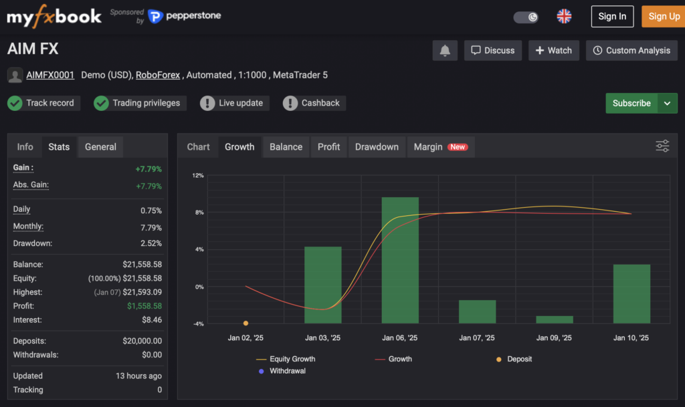Open the Watch options button
The width and height of the screenshot is (685, 407).
coord(553,50)
